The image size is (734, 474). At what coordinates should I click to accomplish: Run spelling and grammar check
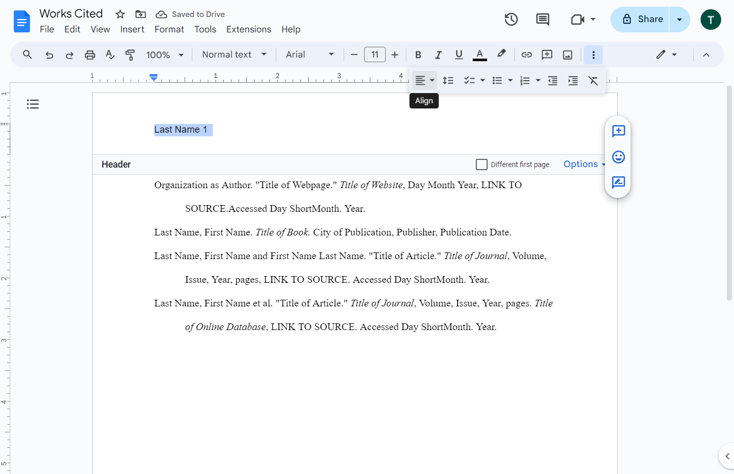(110, 54)
